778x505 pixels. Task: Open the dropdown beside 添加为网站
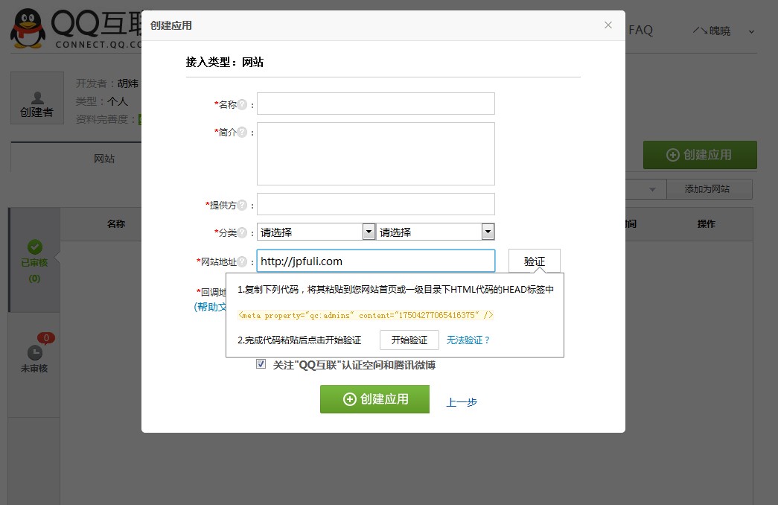pyautogui.click(x=652, y=189)
